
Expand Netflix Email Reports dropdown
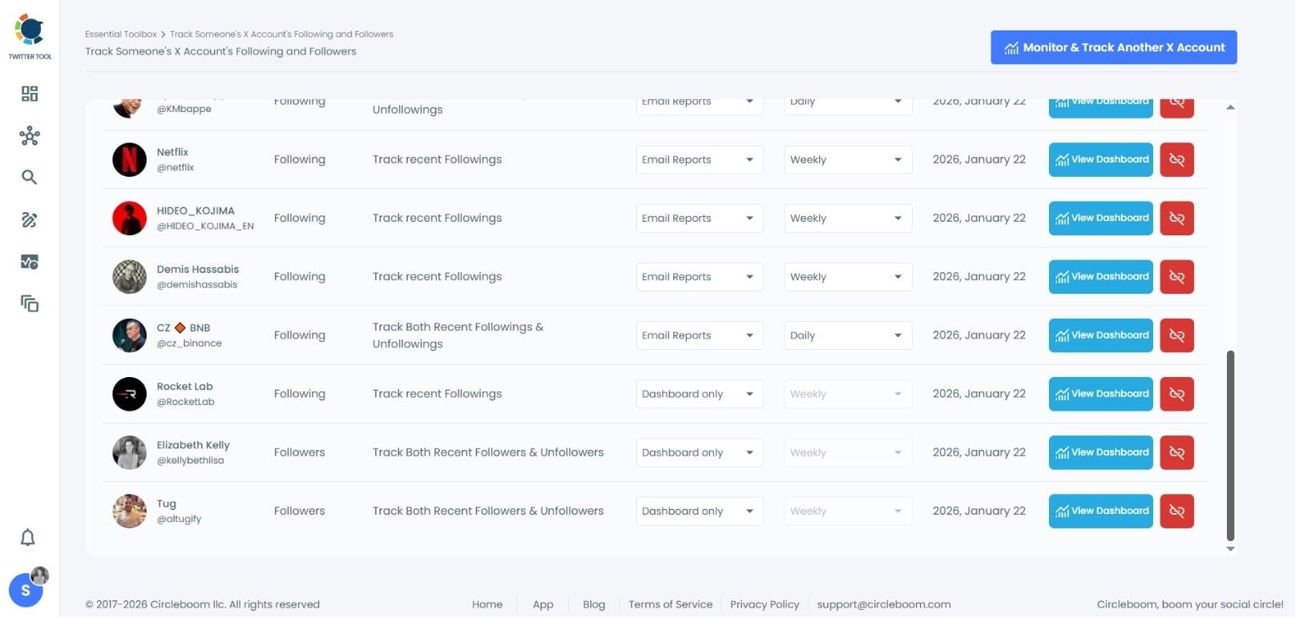point(699,160)
